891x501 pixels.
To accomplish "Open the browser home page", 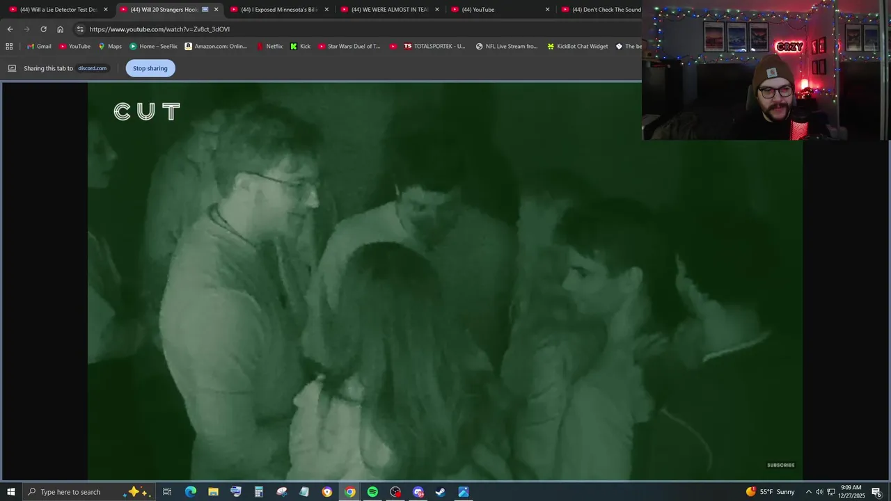I will pos(60,29).
